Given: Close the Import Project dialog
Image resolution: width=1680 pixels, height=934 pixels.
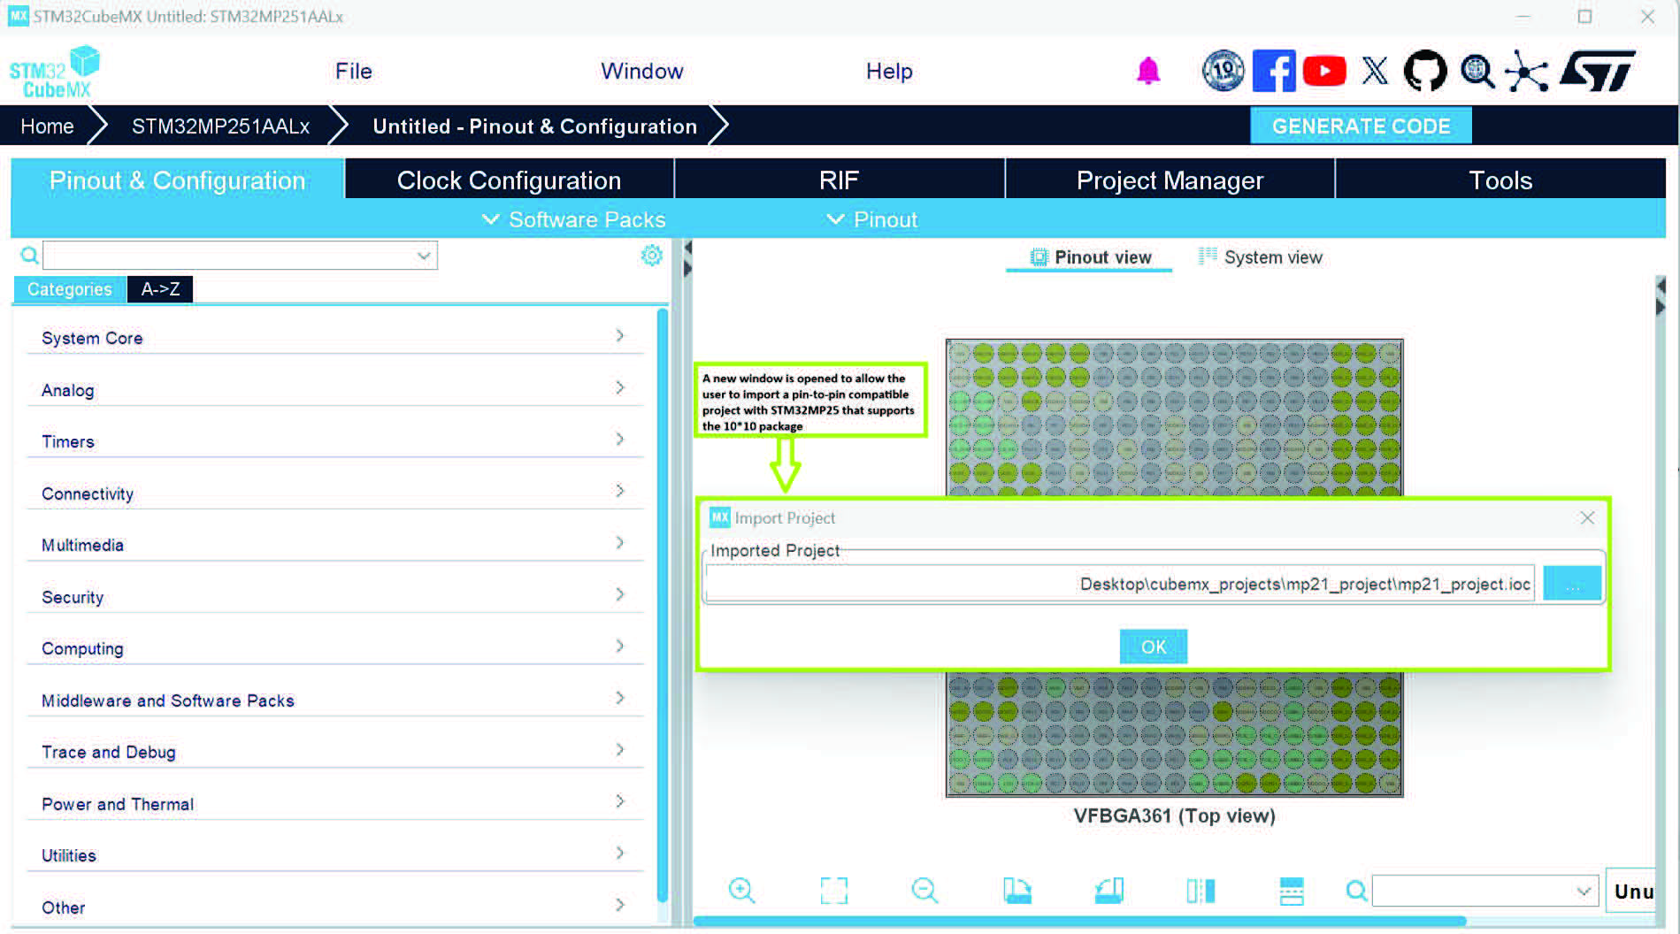Looking at the screenshot, I should [1587, 517].
